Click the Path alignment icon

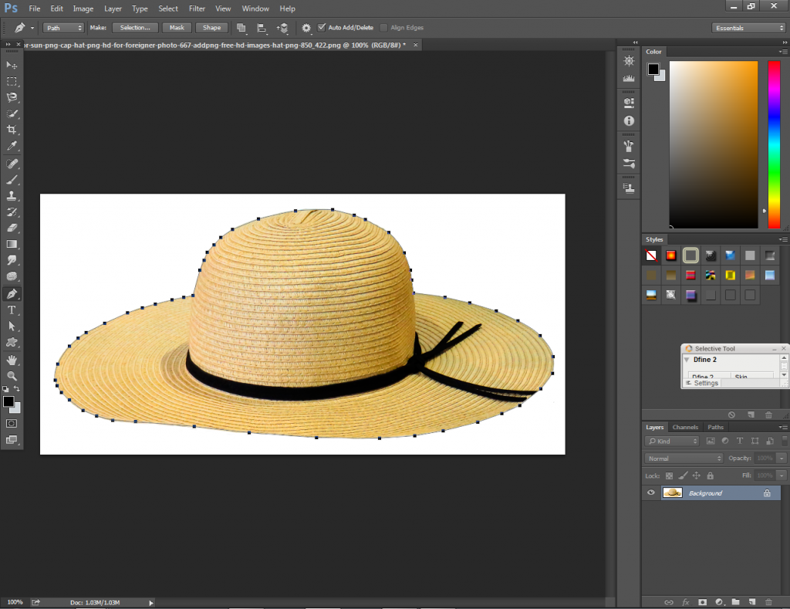coord(262,28)
